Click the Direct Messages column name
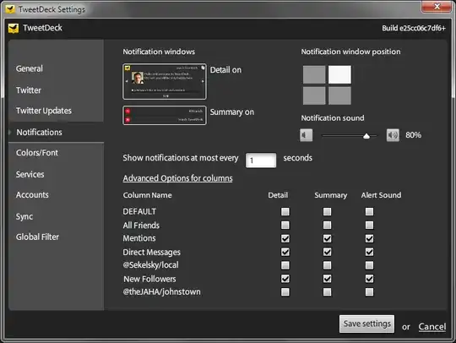Screen dimensions: 456x343 click(x=151, y=253)
